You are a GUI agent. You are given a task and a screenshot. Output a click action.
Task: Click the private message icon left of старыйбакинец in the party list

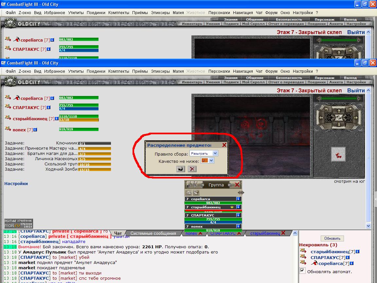coord(8,118)
